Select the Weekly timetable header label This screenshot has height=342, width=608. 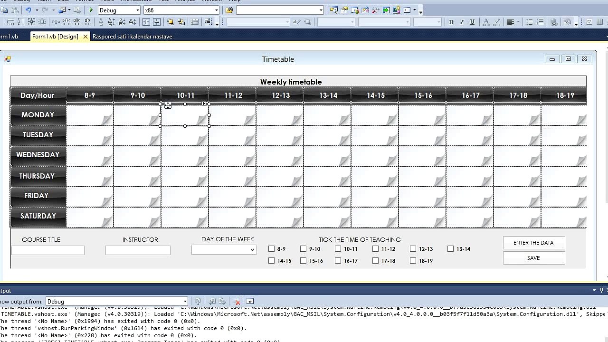click(x=291, y=82)
